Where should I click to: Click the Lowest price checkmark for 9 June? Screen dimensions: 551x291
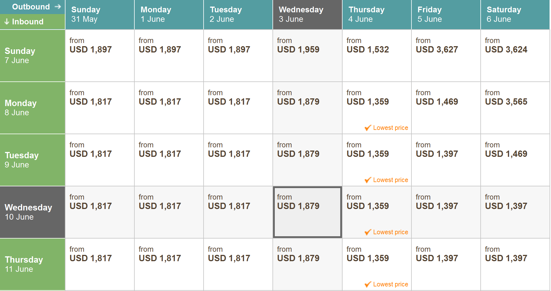coord(368,180)
